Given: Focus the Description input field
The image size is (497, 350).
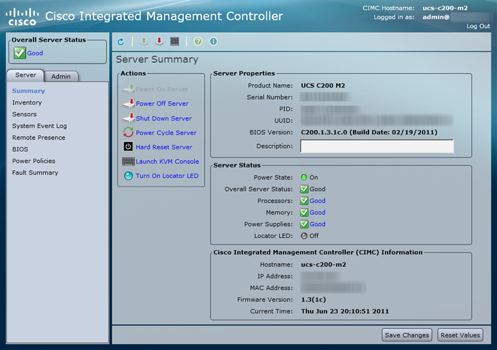Looking at the screenshot, I should (x=377, y=146).
